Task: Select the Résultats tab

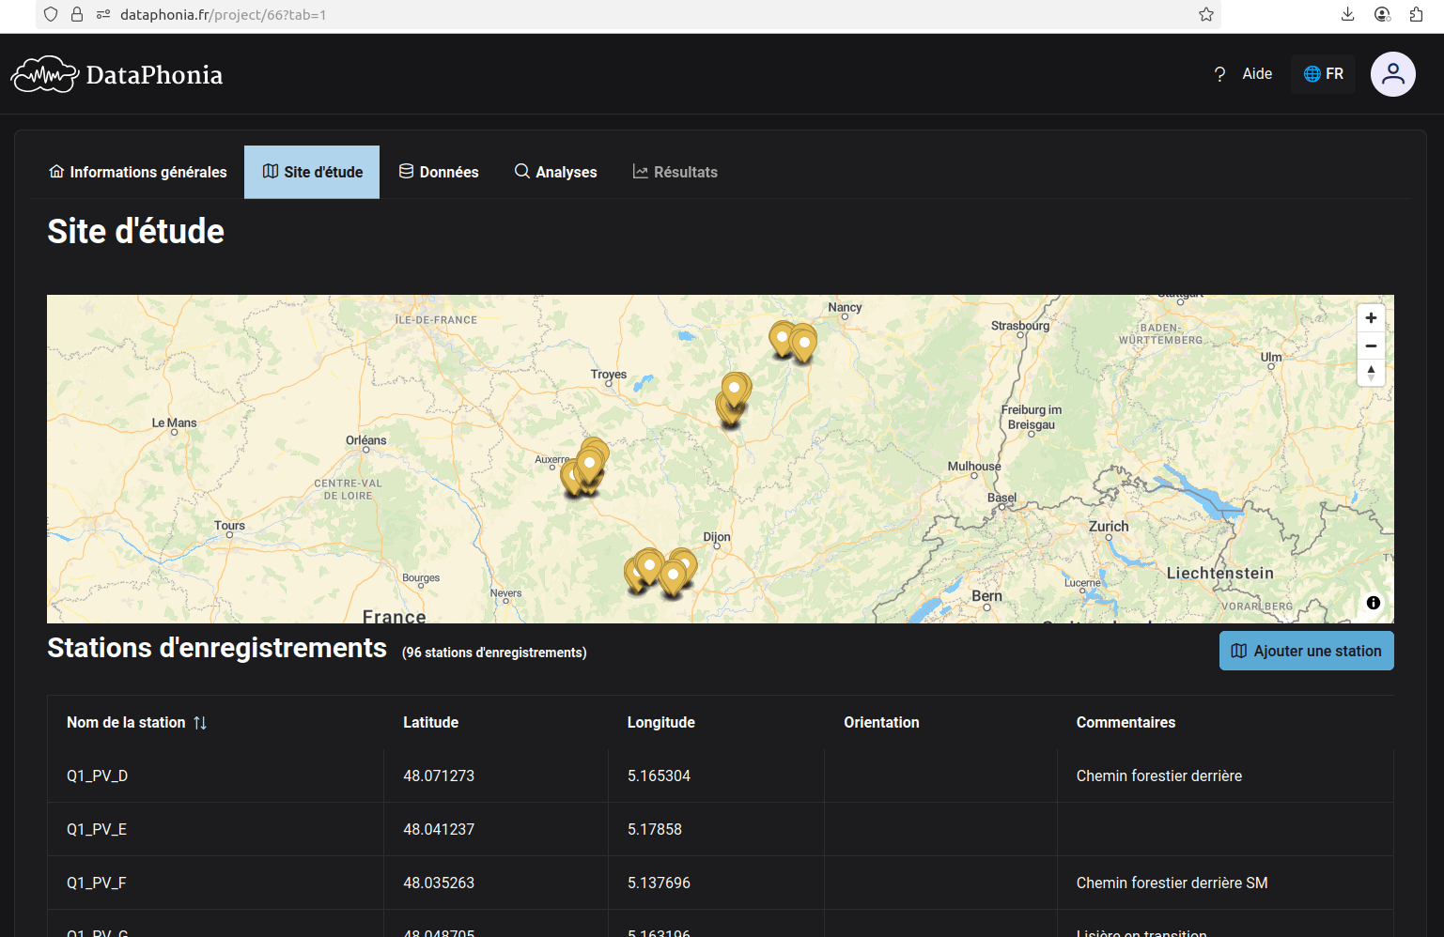Action: point(675,173)
